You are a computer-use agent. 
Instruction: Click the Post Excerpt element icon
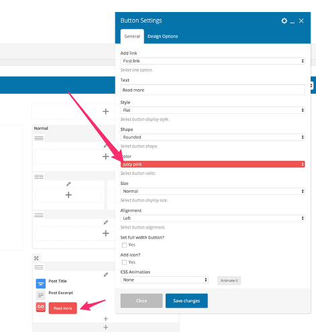(x=41, y=295)
